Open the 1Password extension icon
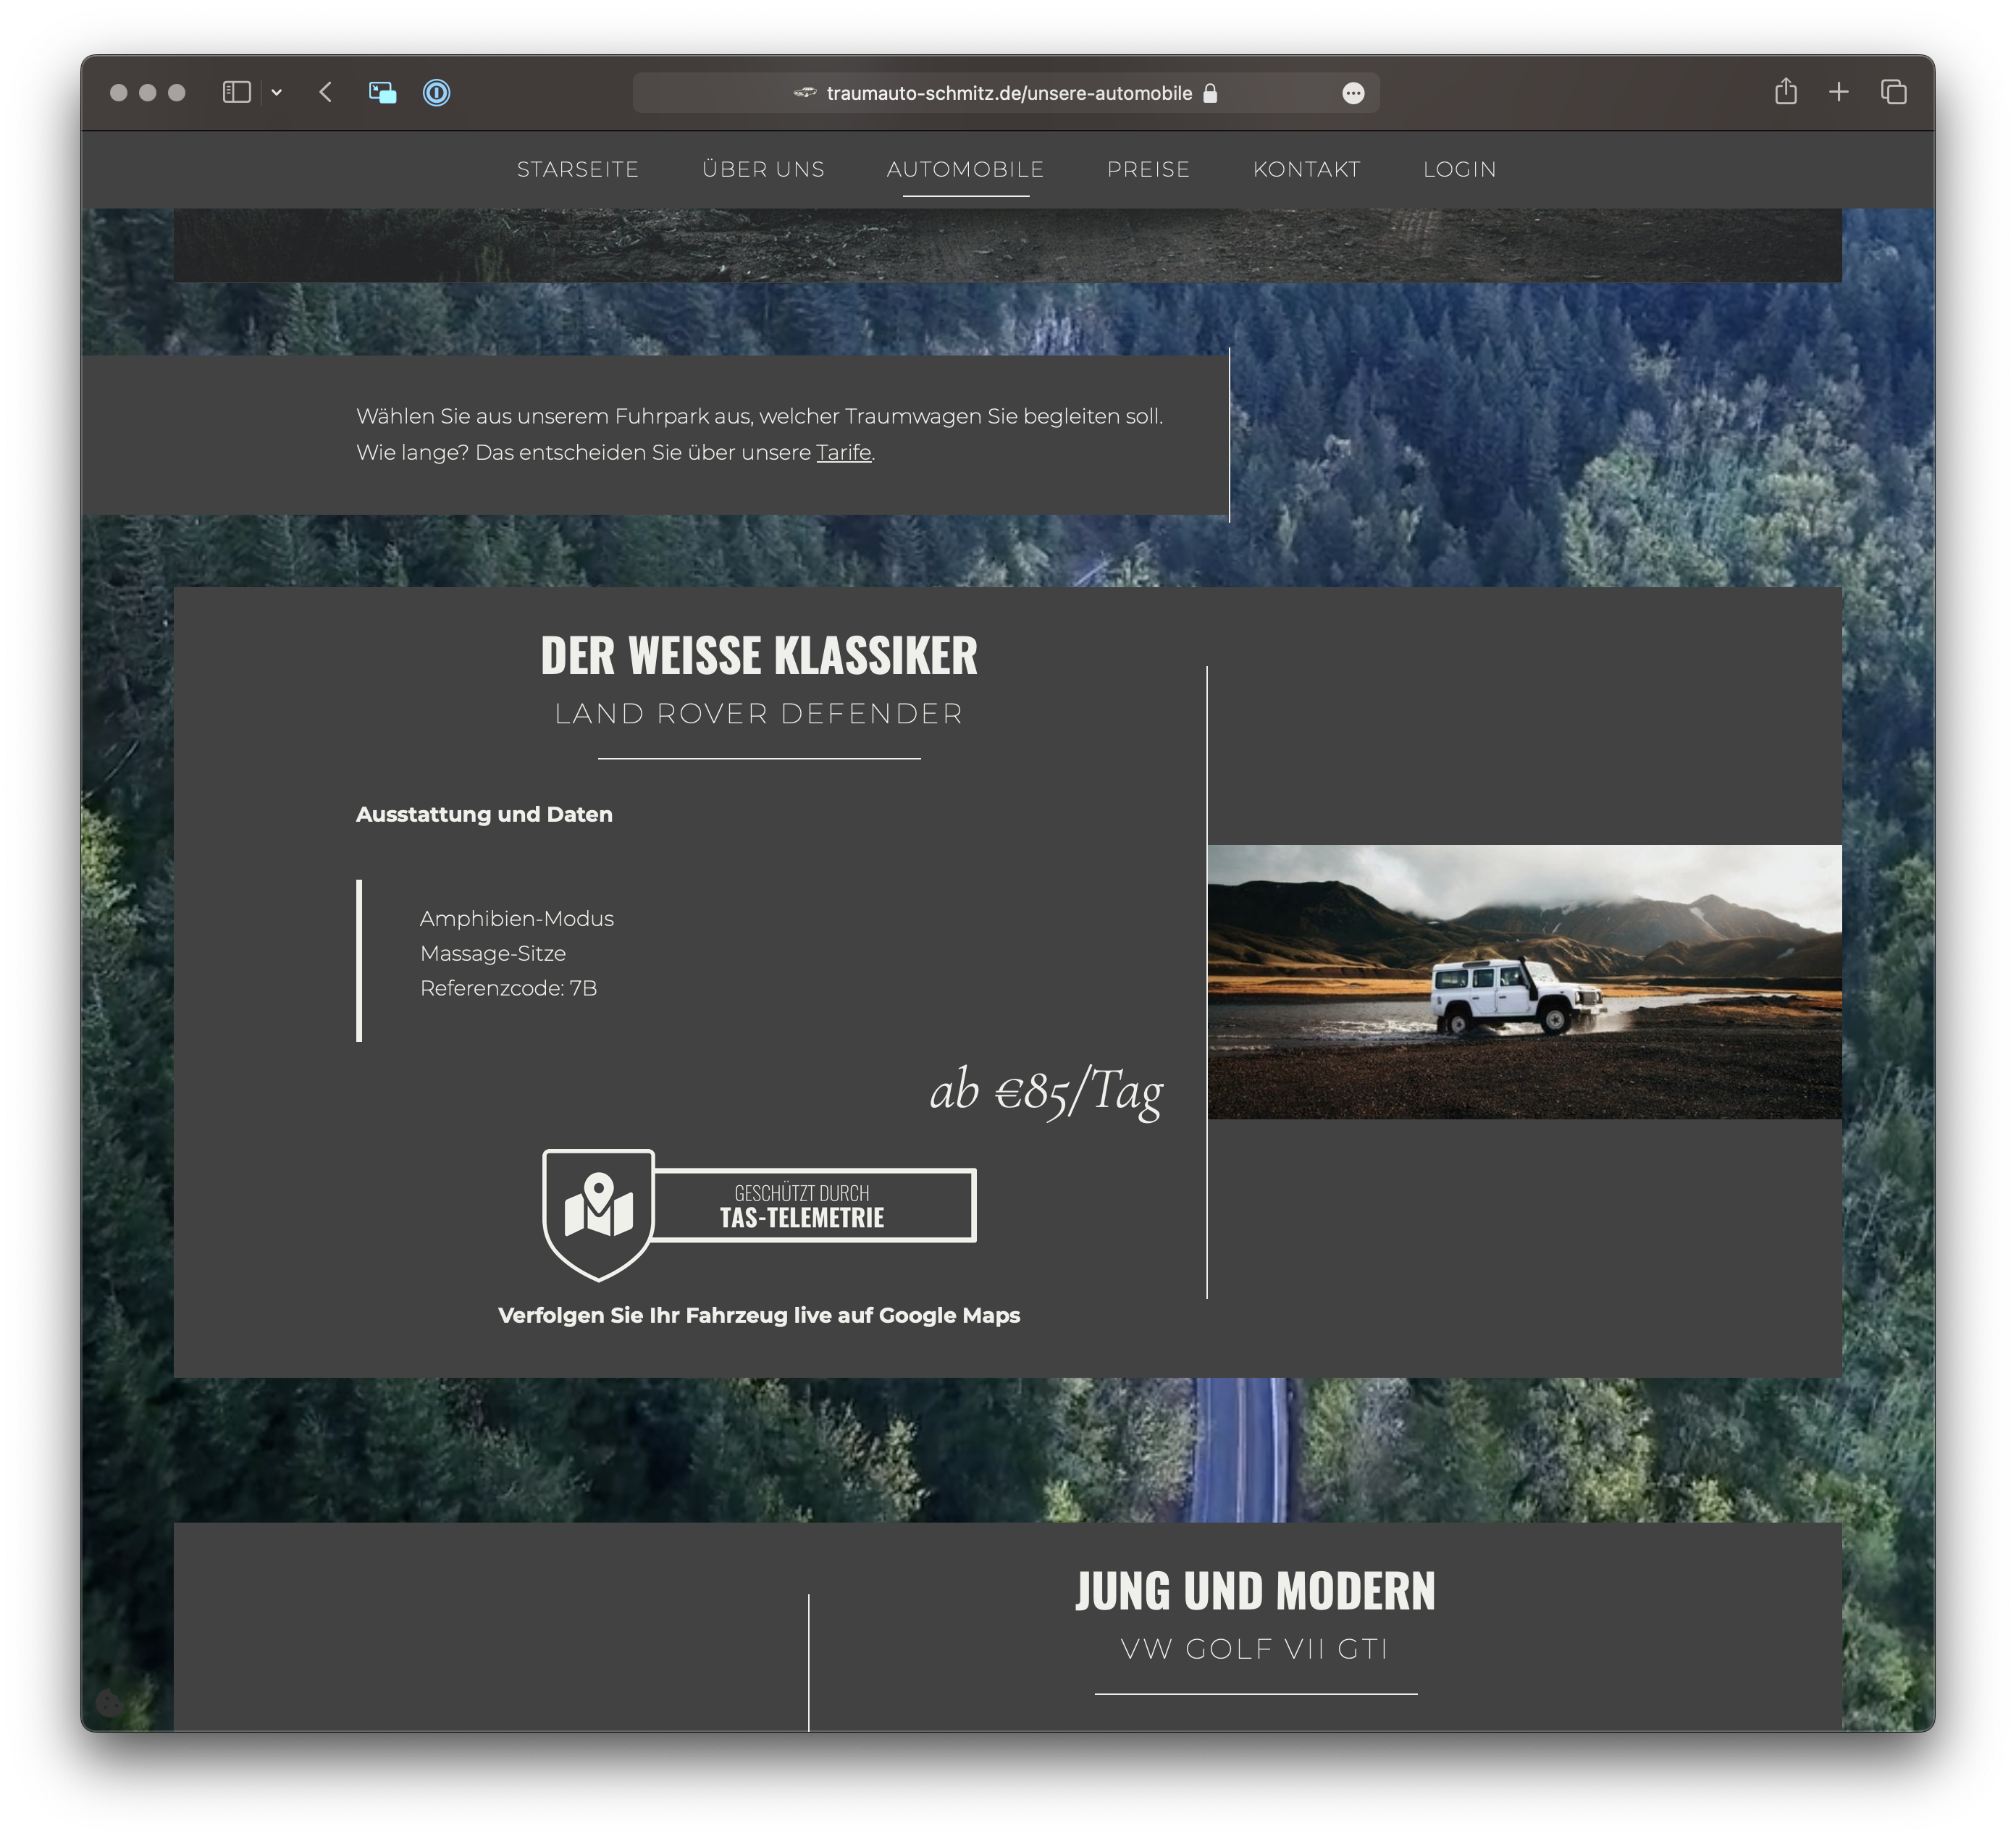This screenshot has height=1839, width=2016. tap(436, 93)
